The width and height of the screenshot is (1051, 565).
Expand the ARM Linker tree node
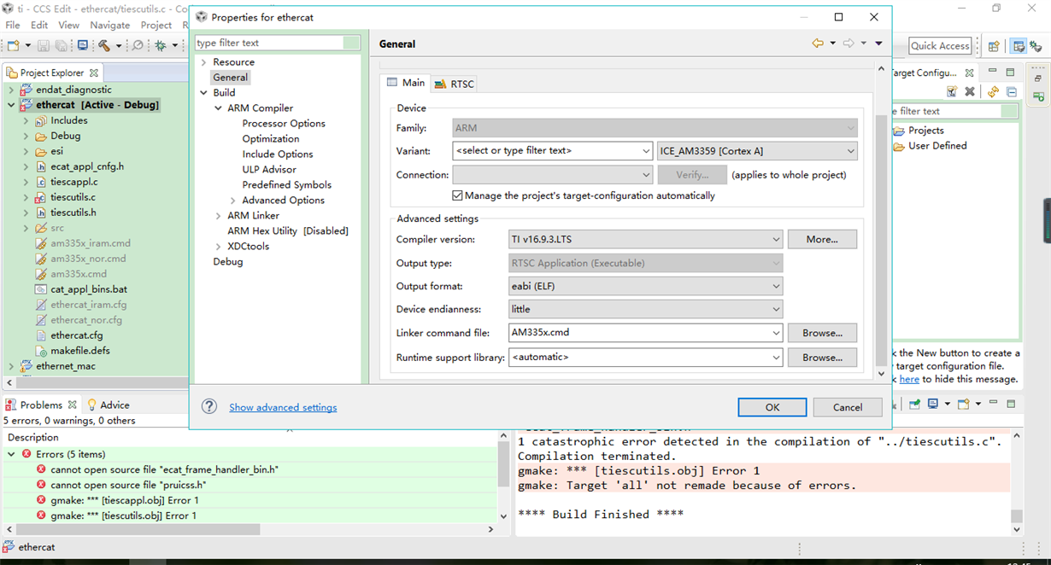[x=218, y=216]
